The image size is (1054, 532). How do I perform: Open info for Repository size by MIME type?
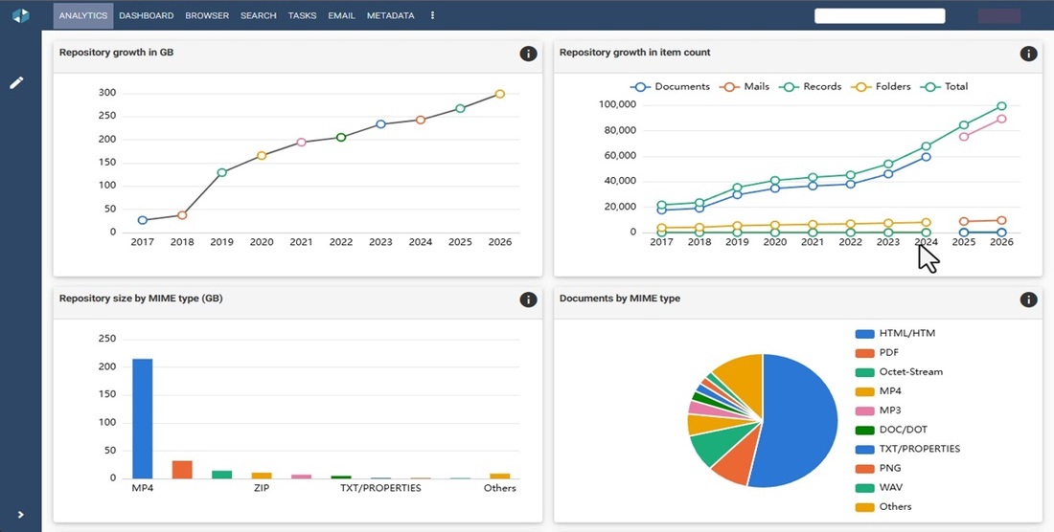528,299
